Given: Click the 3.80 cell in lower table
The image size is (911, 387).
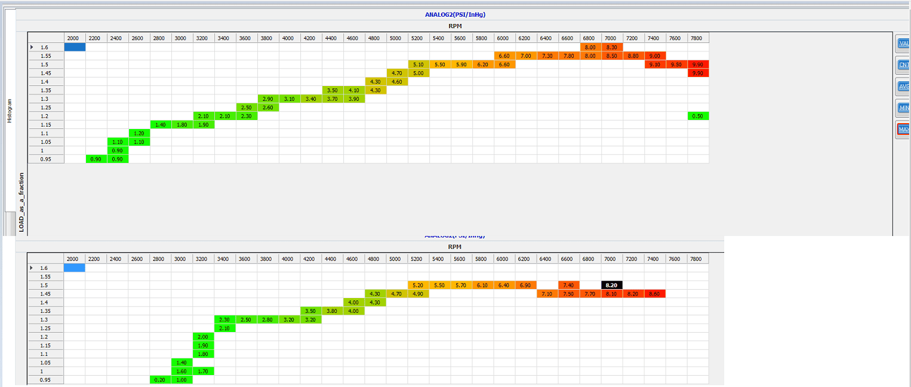Looking at the screenshot, I should [x=333, y=311].
